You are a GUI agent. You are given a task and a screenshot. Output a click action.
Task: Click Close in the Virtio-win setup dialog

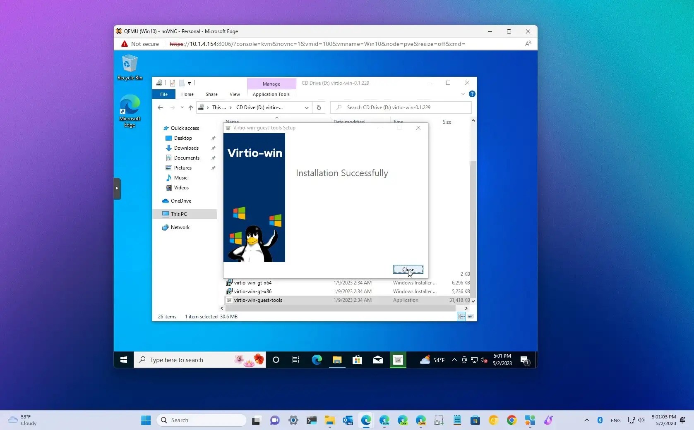tap(408, 270)
